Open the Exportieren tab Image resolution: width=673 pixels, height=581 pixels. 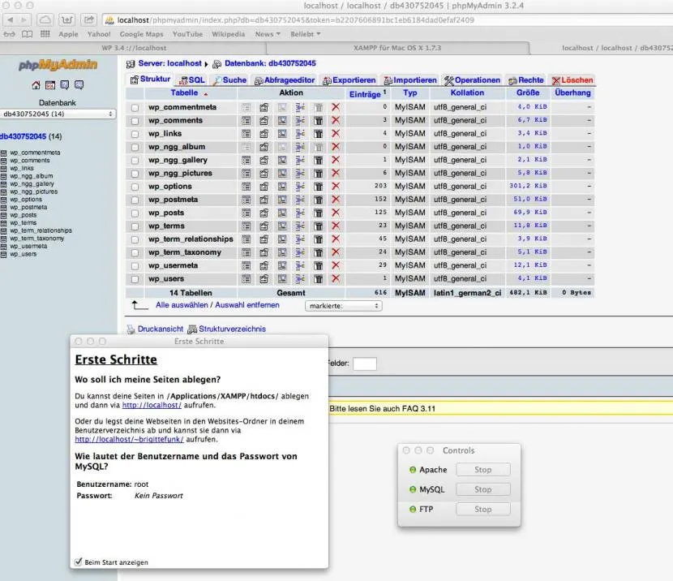coord(349,80)
